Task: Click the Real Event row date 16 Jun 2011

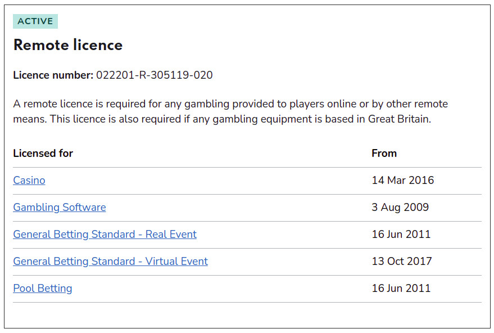Action: [401, 235]
